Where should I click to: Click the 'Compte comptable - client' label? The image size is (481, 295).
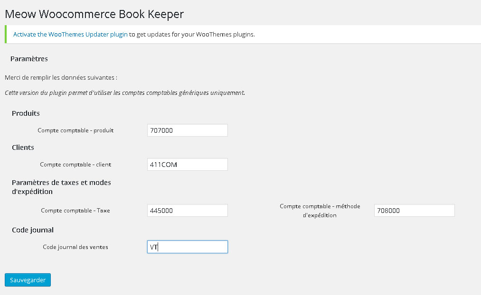click(75, 165)
